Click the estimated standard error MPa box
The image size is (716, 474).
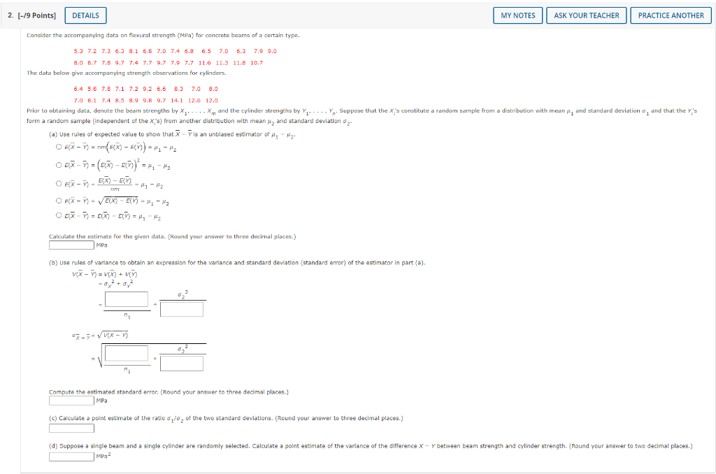70,400
